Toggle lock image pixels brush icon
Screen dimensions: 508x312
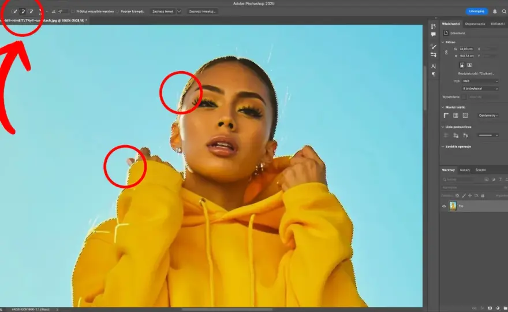464,195
